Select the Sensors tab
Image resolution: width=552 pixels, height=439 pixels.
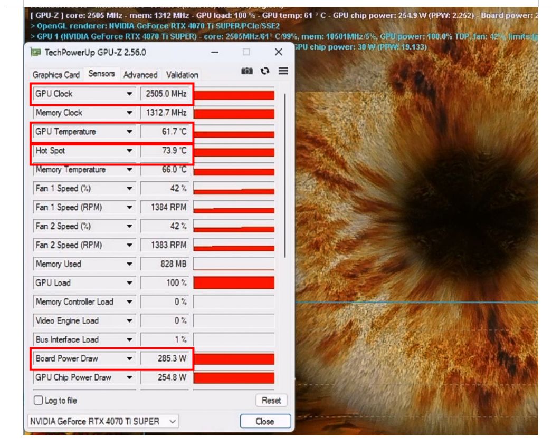point(101,74)
